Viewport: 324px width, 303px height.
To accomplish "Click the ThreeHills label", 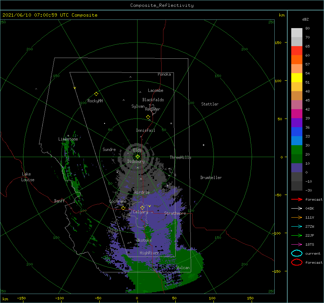I will point(181,157).
